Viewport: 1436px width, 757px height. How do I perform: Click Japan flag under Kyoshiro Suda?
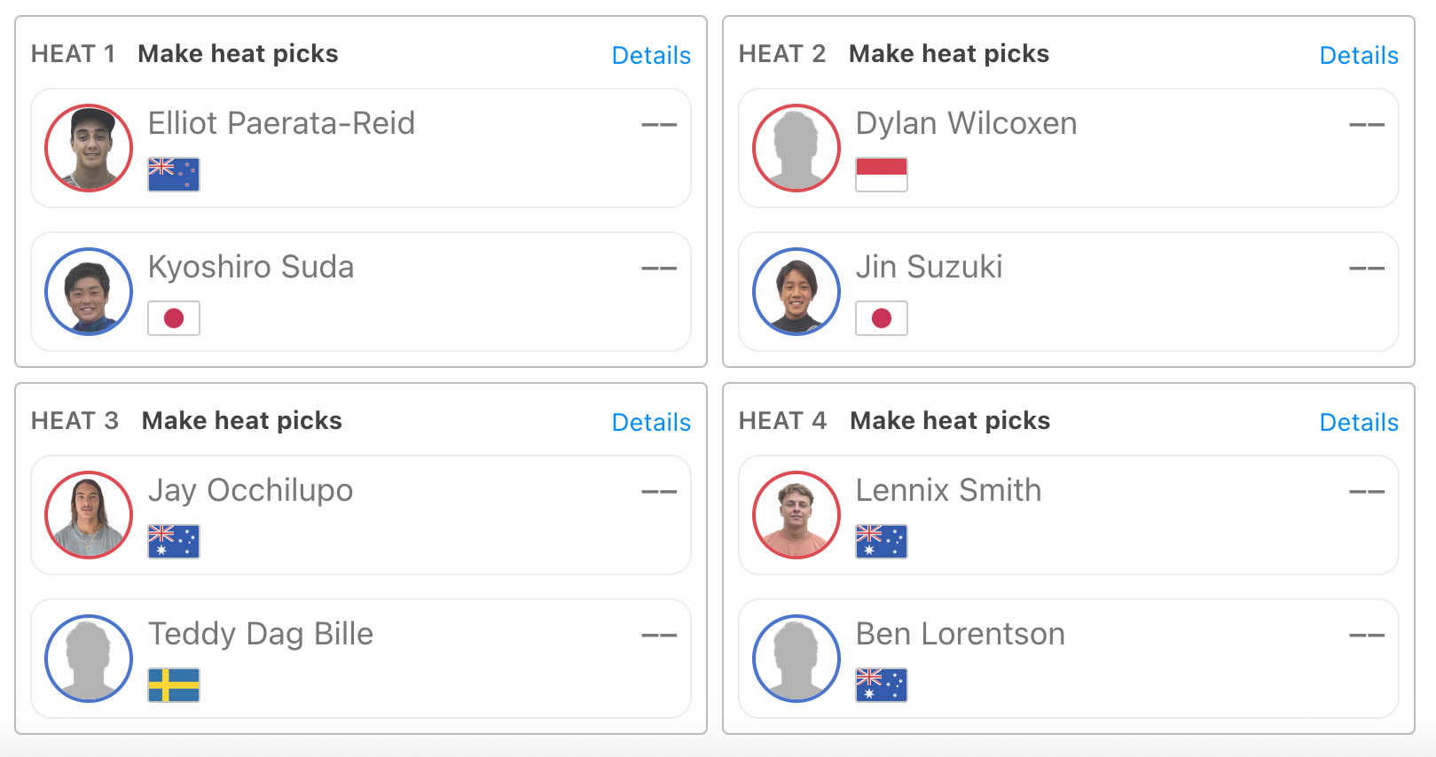tap(174, 318)
